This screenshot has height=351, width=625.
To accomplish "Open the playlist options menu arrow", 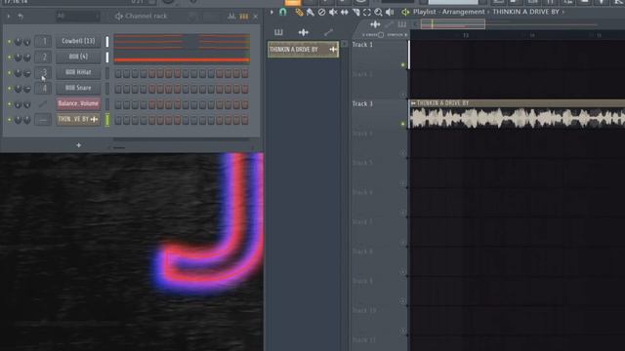I will pos(271,12).
